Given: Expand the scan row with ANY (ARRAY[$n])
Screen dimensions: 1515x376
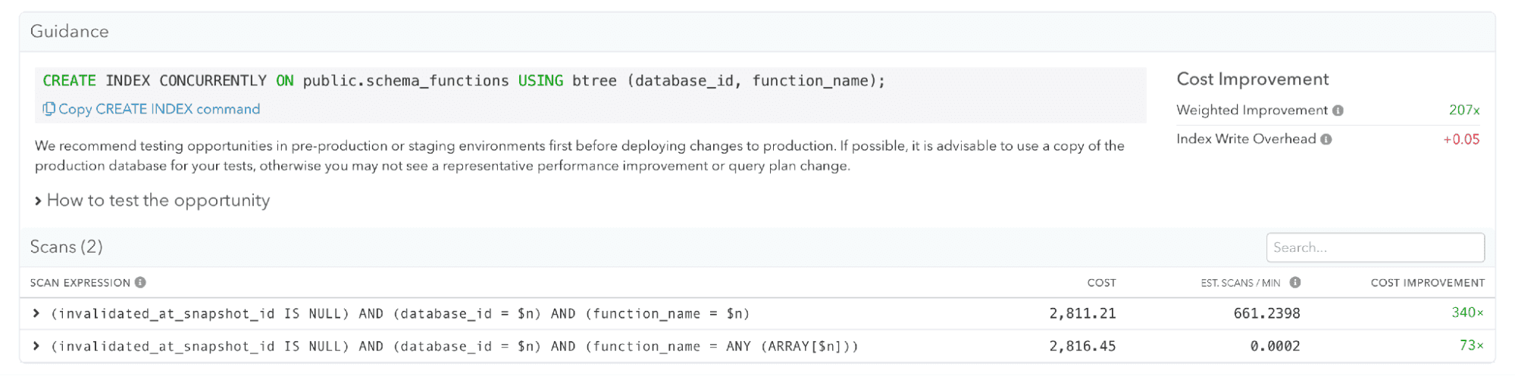Looking at the screenshot, I should tap(36, 346).
